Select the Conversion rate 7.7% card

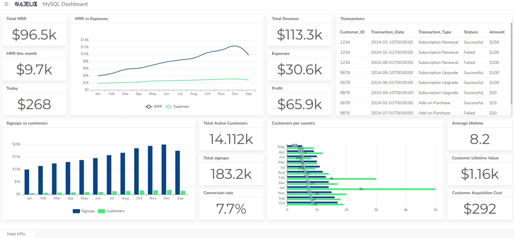click(x=231, y=209)
